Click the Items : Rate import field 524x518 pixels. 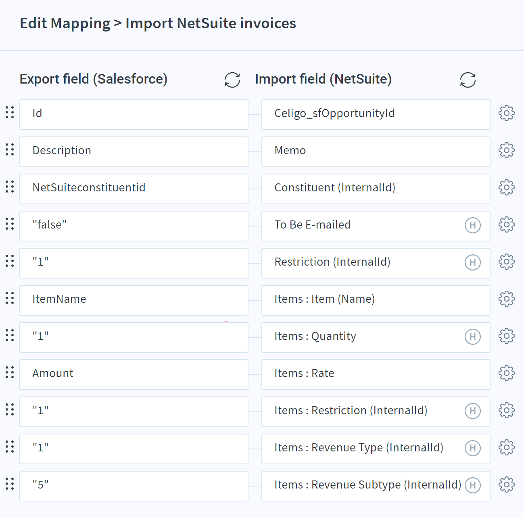376,375
